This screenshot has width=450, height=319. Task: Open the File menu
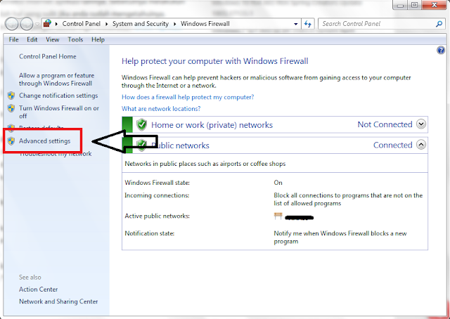(x=13, y=39)
